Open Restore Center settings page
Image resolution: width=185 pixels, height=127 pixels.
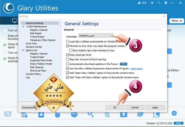click(x=34, y=47)
